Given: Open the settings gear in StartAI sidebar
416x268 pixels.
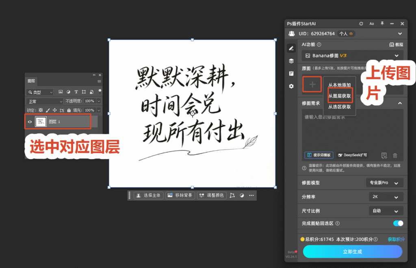Looking at the screenshot, I should (291, 86).
